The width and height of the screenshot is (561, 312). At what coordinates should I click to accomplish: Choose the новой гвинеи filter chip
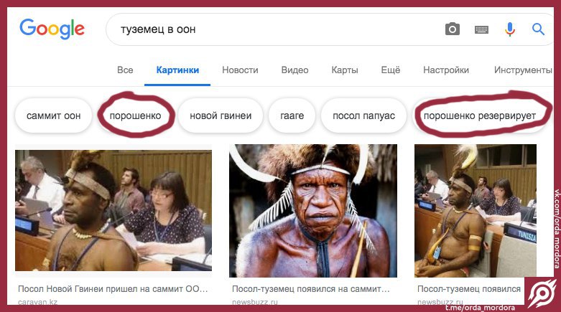[221, 115]
